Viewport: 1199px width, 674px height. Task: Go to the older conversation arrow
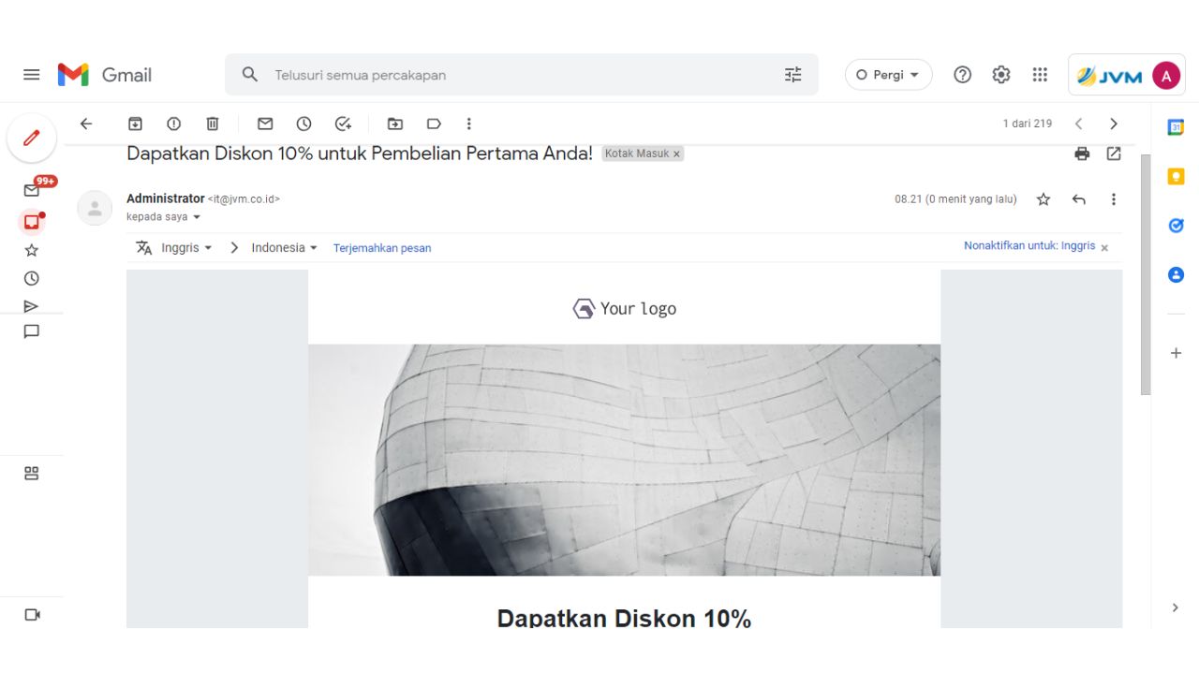click(1114, 124)
